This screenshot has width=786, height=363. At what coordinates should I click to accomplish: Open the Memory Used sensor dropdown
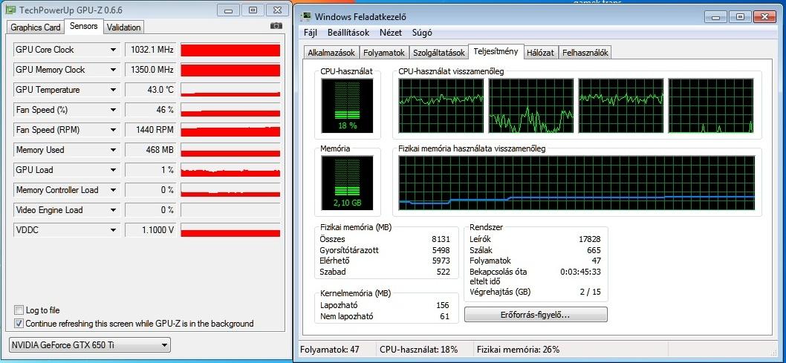click(x=113, y=150)
